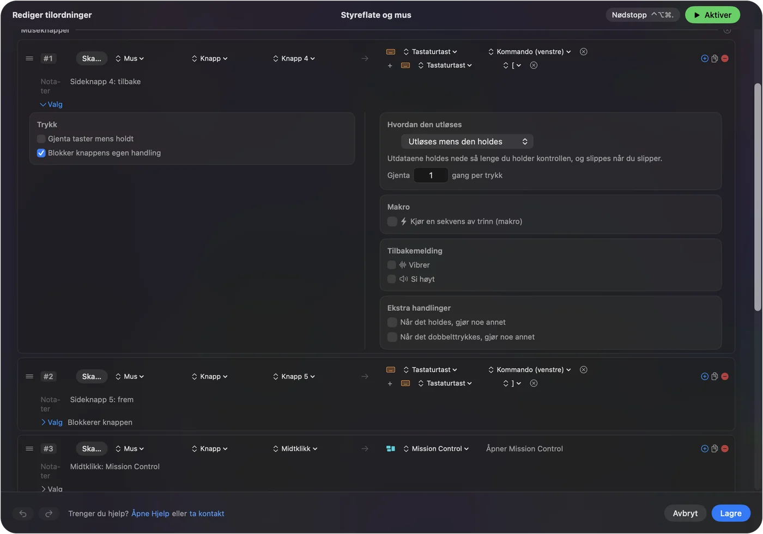Click Avbryt to cancel editing
763x534 pixels.
coord(685,513)
